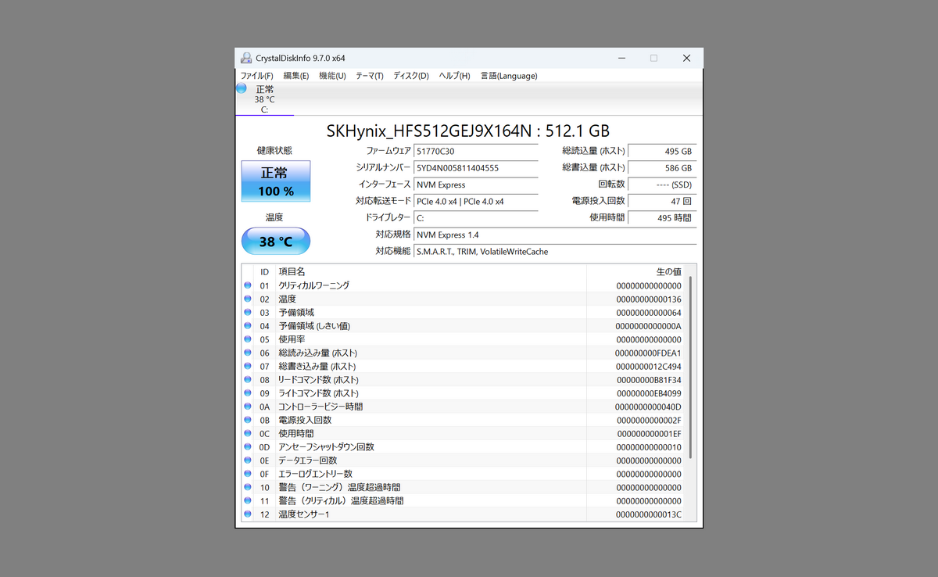938x577 pixels.
Task: Click raw value 0000000000002F
Action: pos(649,420)
